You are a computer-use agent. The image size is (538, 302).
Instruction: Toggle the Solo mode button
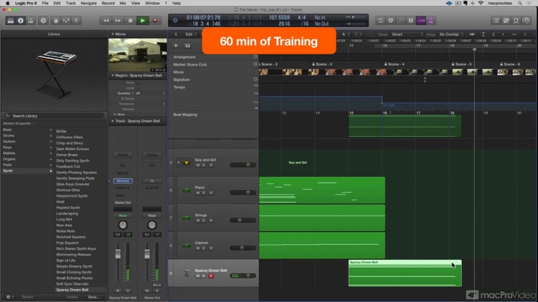[411, 21]
